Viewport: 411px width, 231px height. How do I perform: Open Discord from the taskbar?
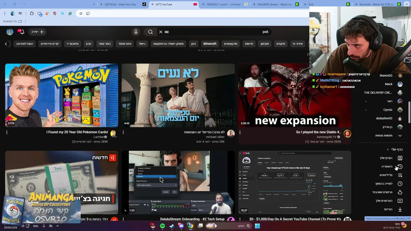[x=181, y=226]
